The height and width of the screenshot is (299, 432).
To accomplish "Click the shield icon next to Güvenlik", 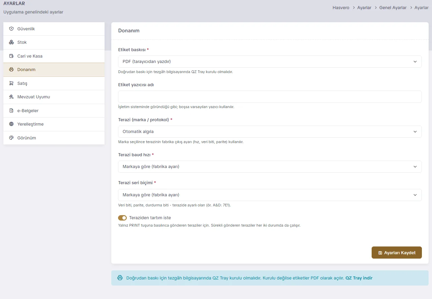I will [x=11, y=29].
